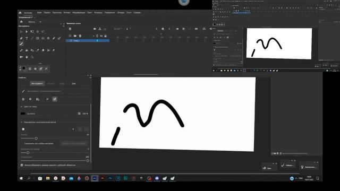The height and width of the screenshot is (191, 340).
Task: Click the save as preset button
Action: (39, 144)
